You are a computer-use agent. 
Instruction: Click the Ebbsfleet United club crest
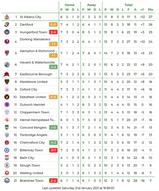(7, 97)
